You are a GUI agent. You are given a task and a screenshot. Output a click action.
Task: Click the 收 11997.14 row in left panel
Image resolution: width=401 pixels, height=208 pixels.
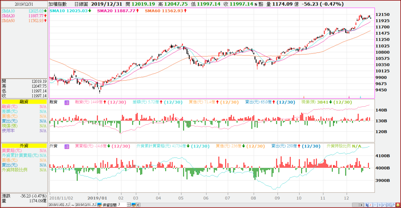(x=24, y=96)
